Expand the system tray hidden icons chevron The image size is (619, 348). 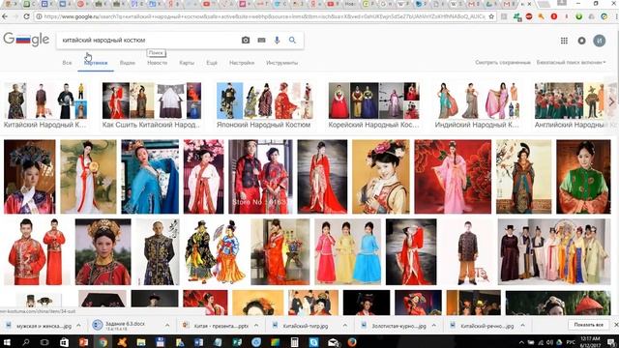pyautogui.click(x=521, y=342)
